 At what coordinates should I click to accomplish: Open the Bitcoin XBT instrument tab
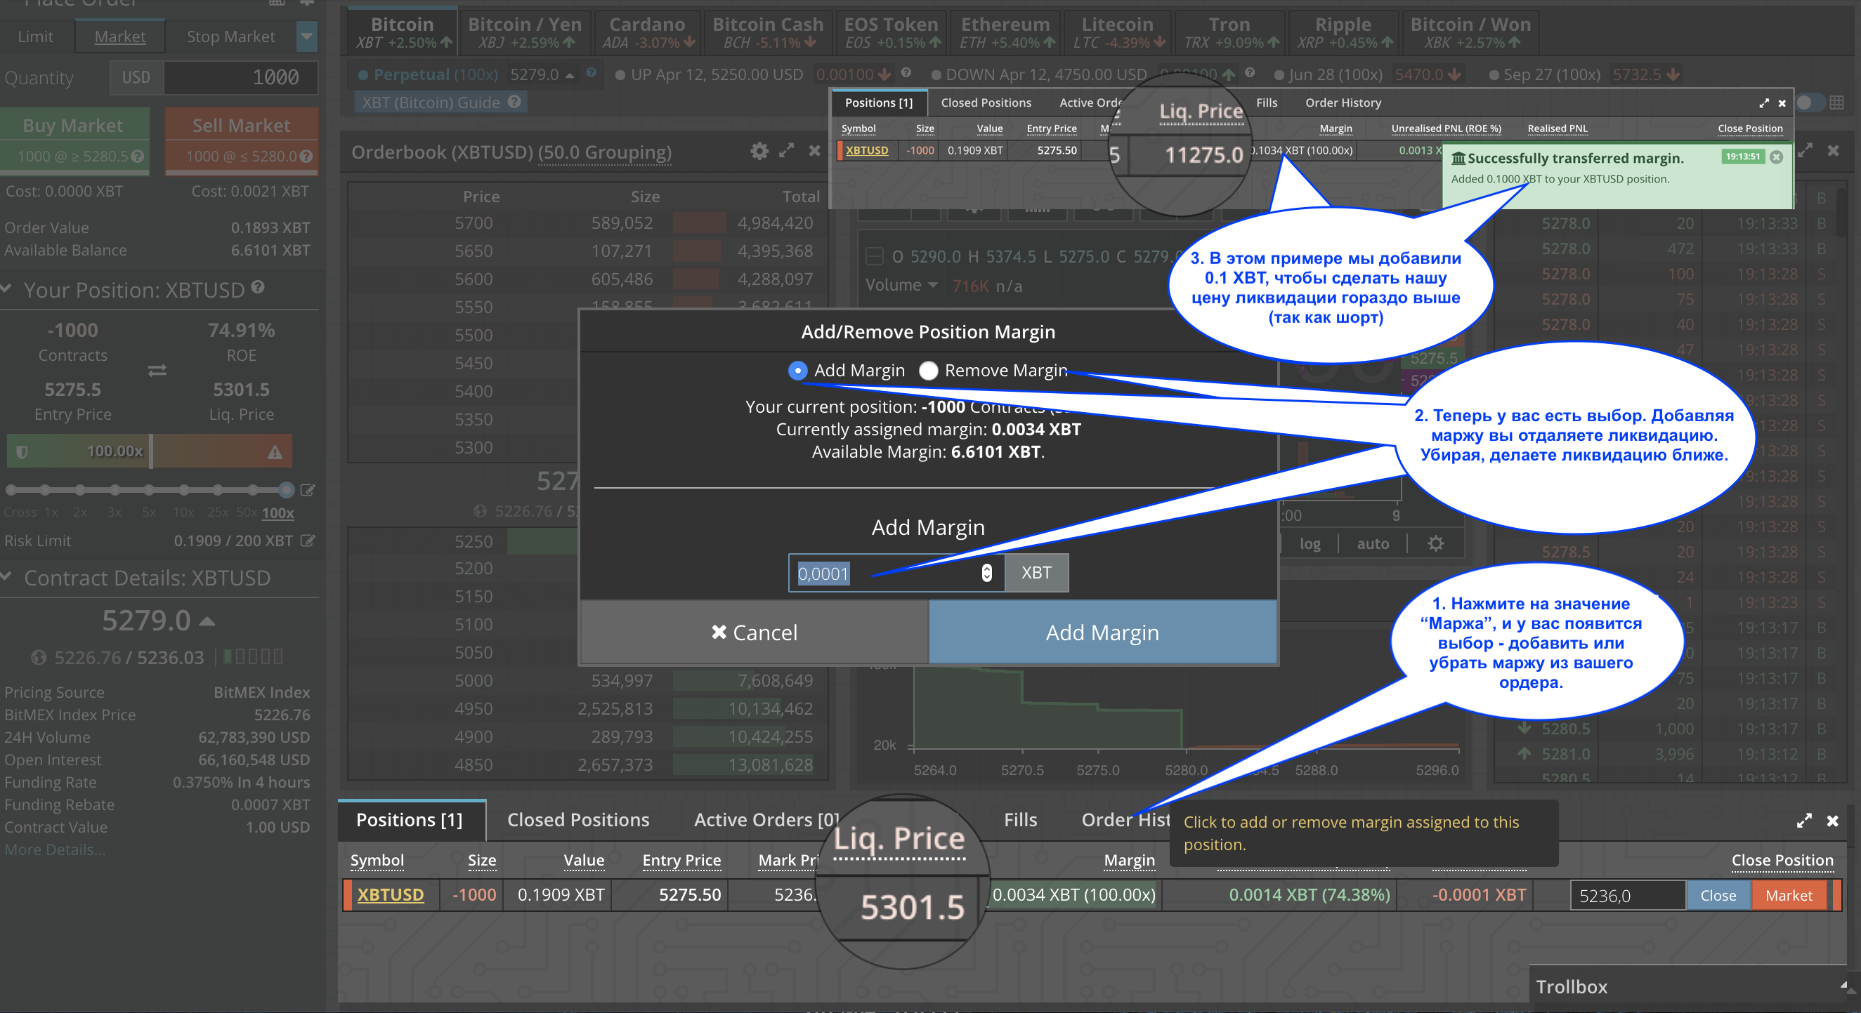click(403, 32)
